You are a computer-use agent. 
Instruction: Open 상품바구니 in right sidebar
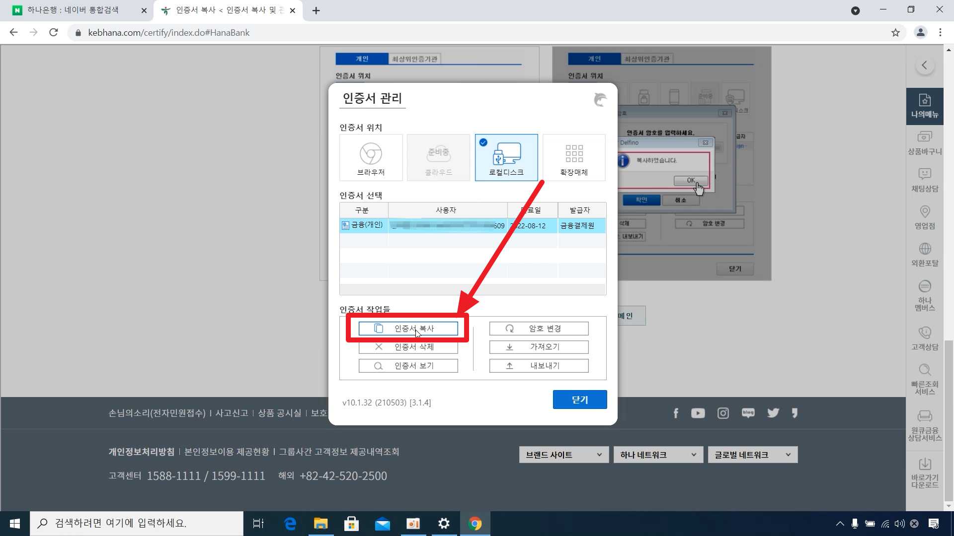(x=924, y=142)
